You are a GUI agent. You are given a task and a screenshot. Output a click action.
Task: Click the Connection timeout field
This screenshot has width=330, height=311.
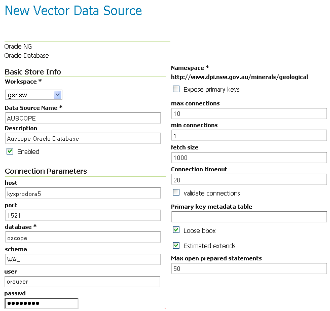pyautogui.click(x=249, y=179)
